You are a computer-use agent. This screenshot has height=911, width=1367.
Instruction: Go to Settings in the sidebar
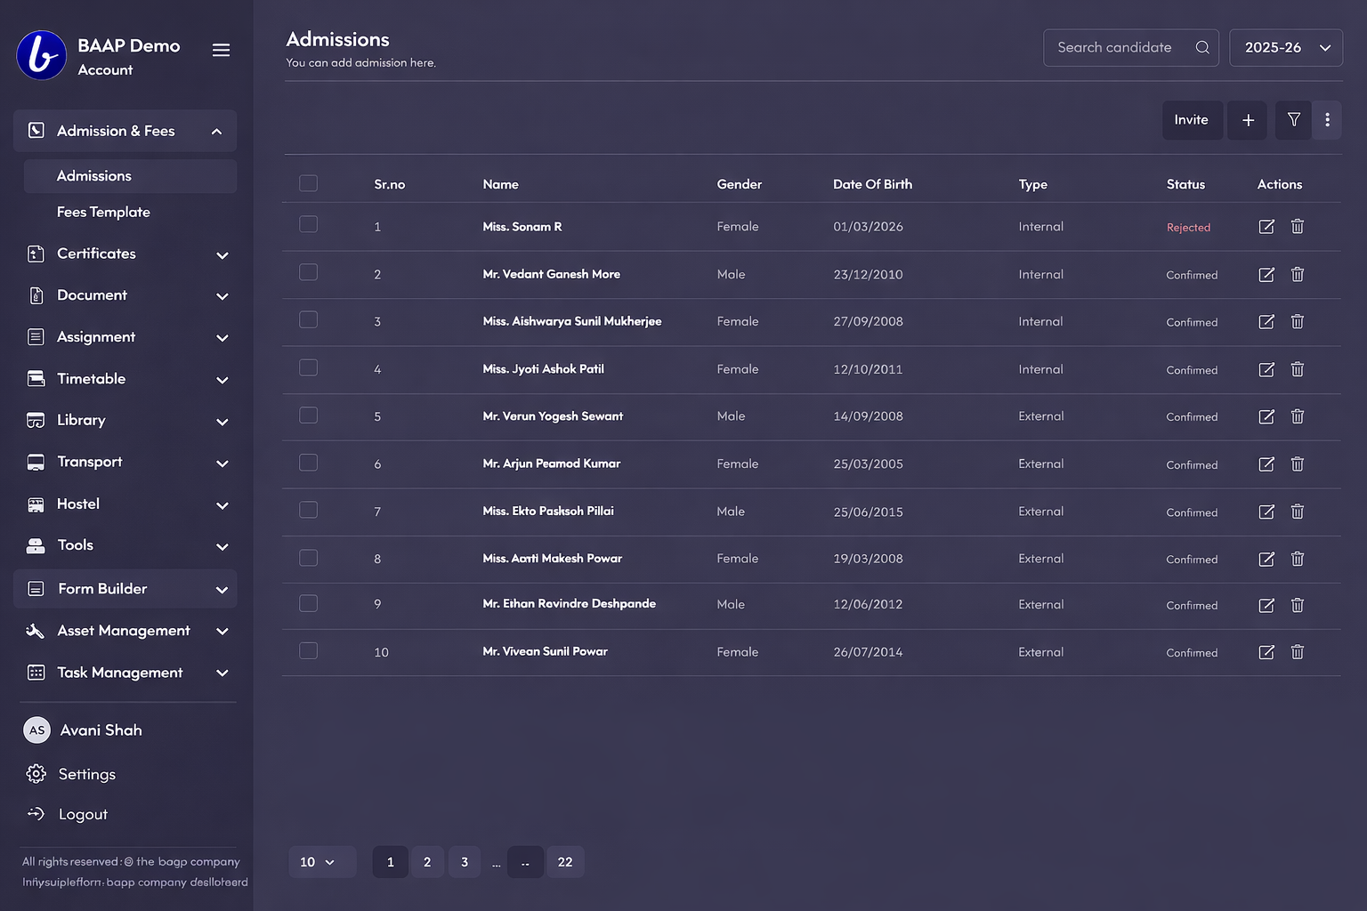pos(86,774)
